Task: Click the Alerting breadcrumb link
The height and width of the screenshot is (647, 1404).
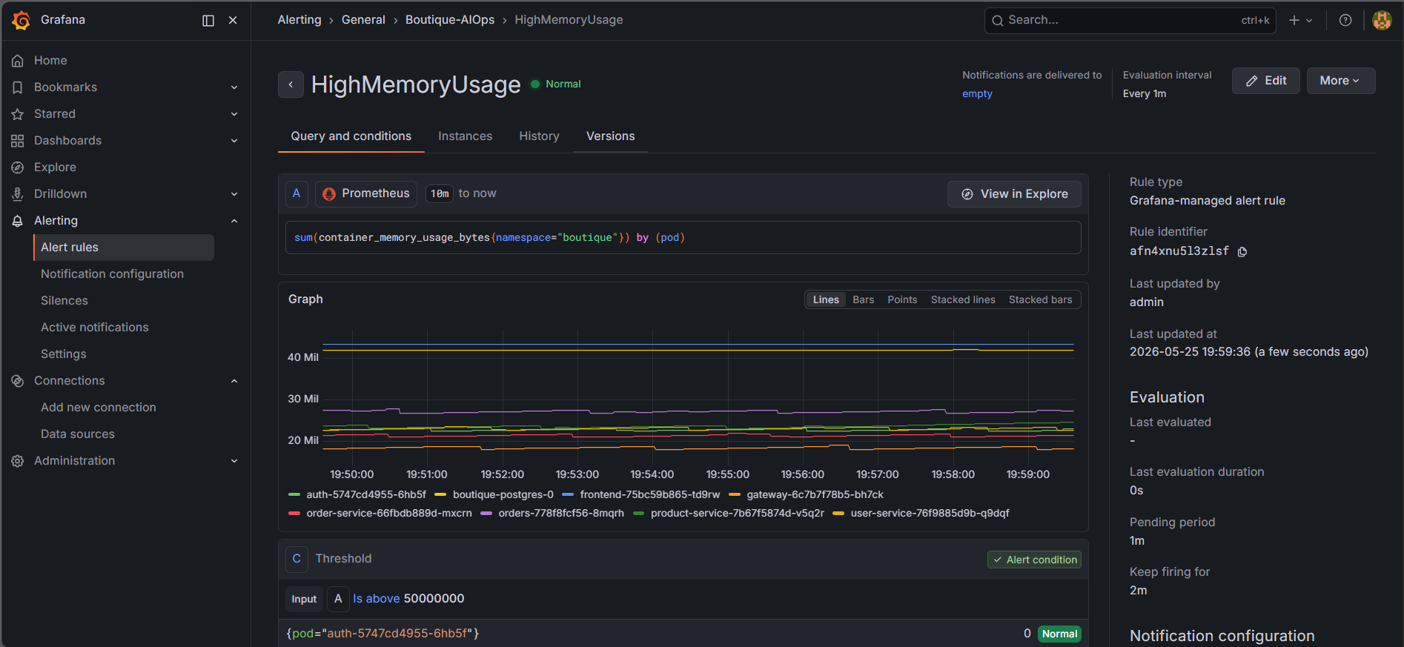Action: tap(299, 20)
